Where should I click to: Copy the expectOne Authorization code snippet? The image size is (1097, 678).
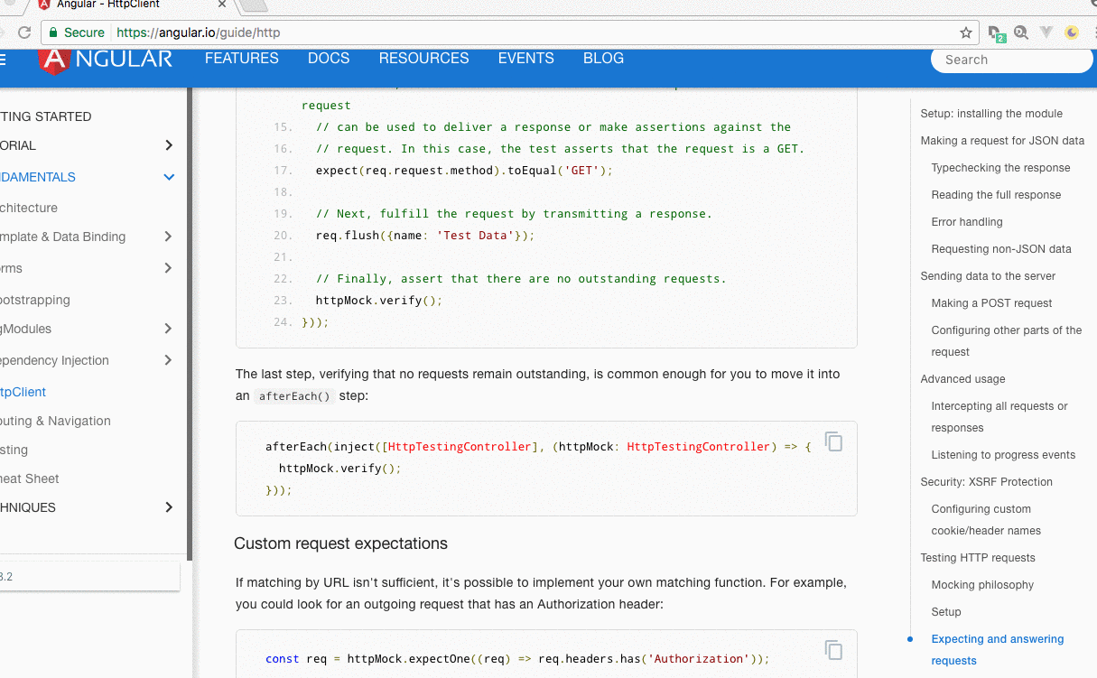click(x=834, y=649)
